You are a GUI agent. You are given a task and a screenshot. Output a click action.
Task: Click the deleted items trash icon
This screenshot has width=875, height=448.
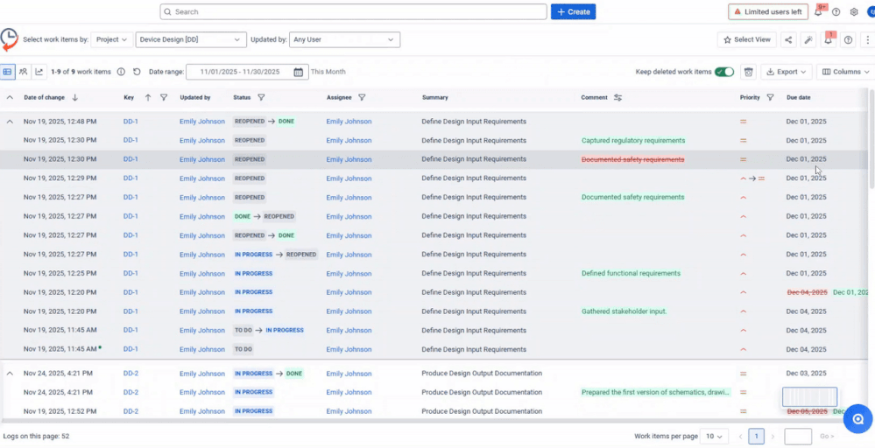749,72
